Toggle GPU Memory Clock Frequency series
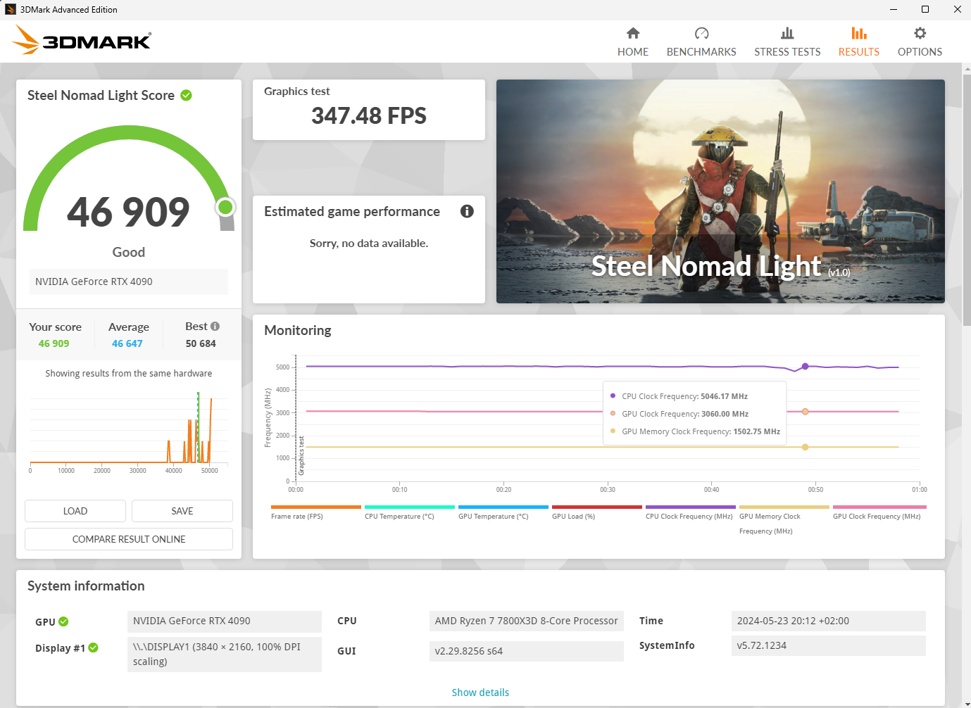The width and height of the screenshot is (971, 708). tap(784, 519)
